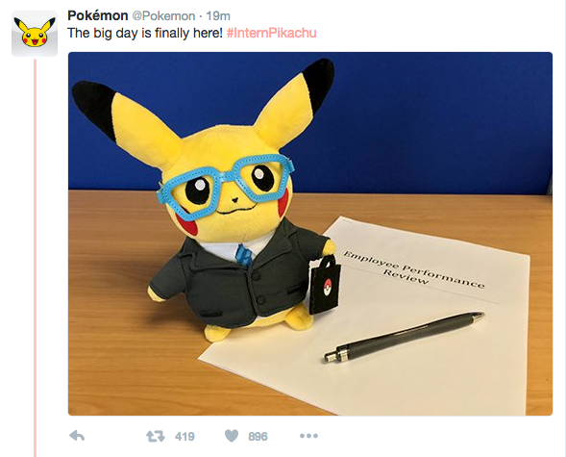This screenshot has width=566, height=457.
Task: Click the tweet text "The big day is finally here!"
Action: pos(145,33)
